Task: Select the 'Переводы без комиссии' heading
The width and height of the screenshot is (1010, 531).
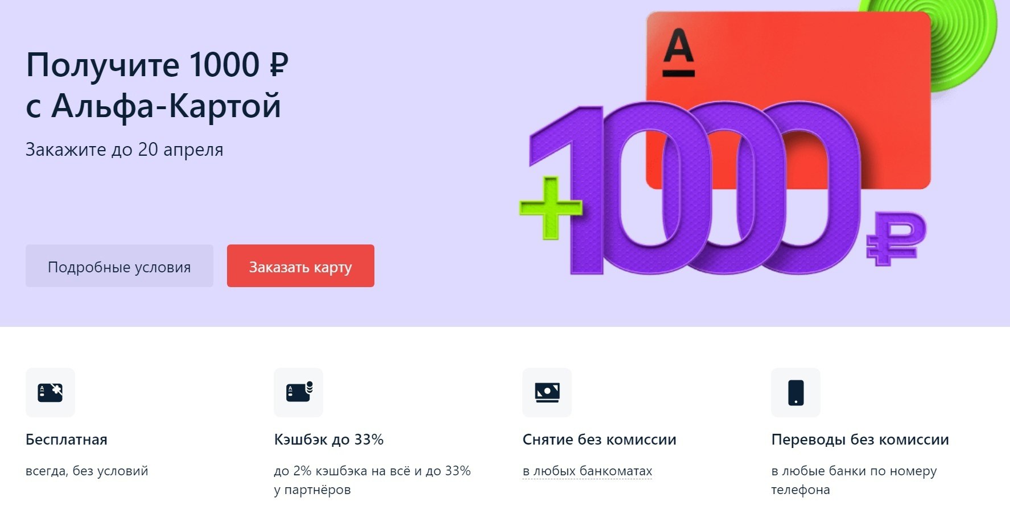Action: click(860, 439)
